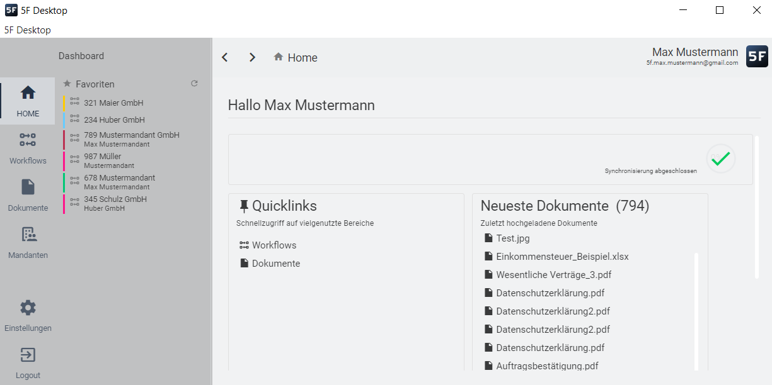This screenshot has height=385, width=772.
Task: Open the HOME sidebar icon
Action: click(x=28, y=93)
